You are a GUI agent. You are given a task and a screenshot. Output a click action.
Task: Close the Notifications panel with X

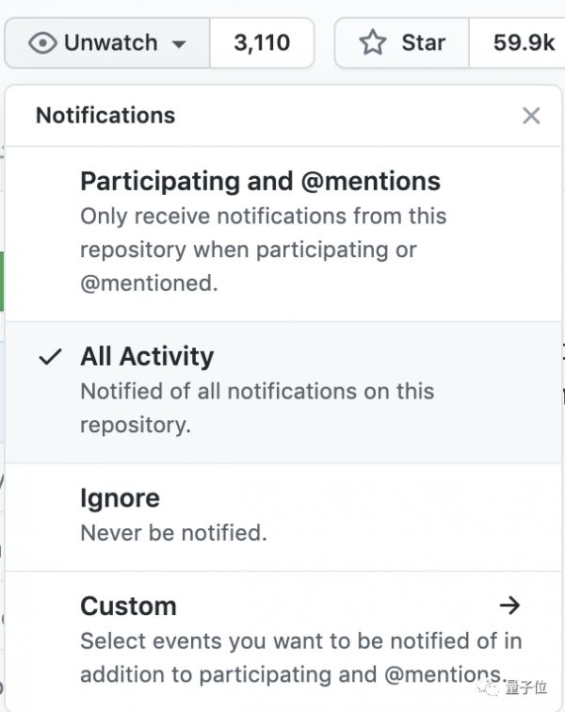click(x=531, y=116)
